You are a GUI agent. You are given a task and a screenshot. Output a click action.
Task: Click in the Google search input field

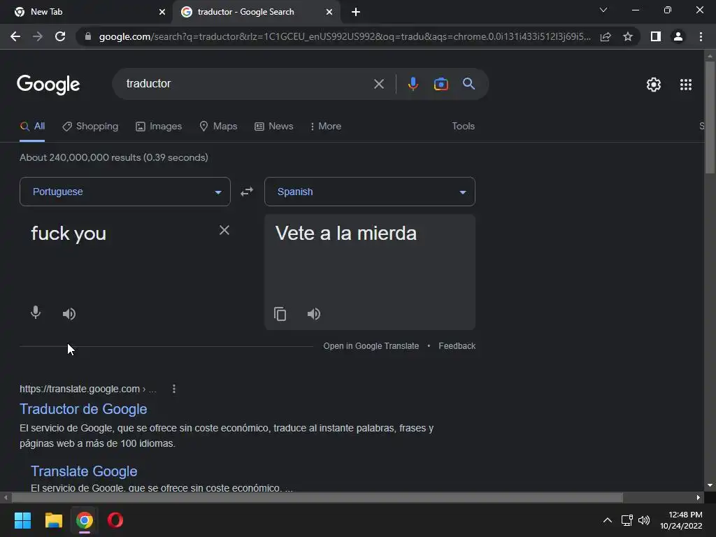(247, 84)
